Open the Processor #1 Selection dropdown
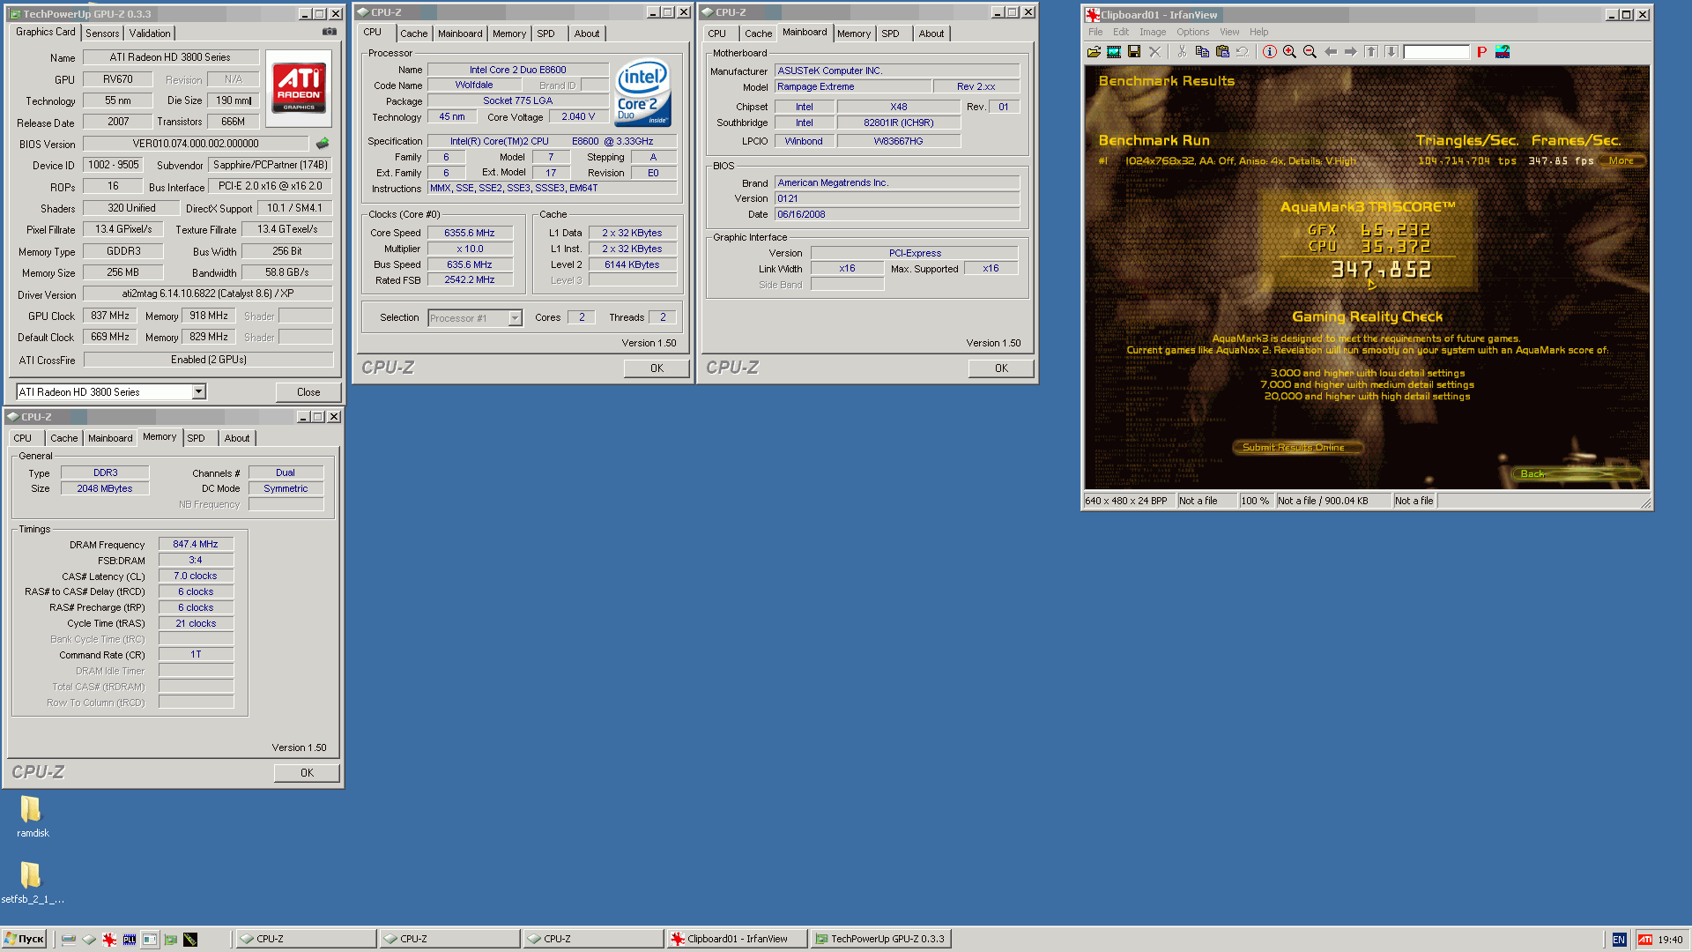1692x952 pixels. 515,318
